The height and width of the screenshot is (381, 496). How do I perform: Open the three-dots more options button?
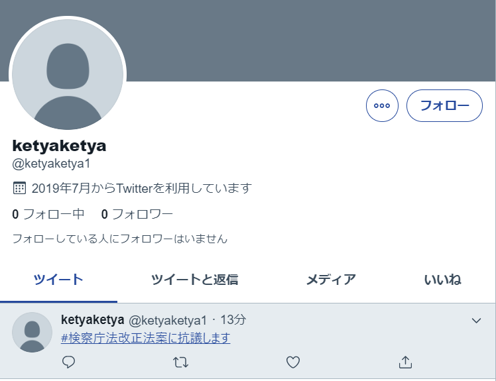click(x=382, y=105)
